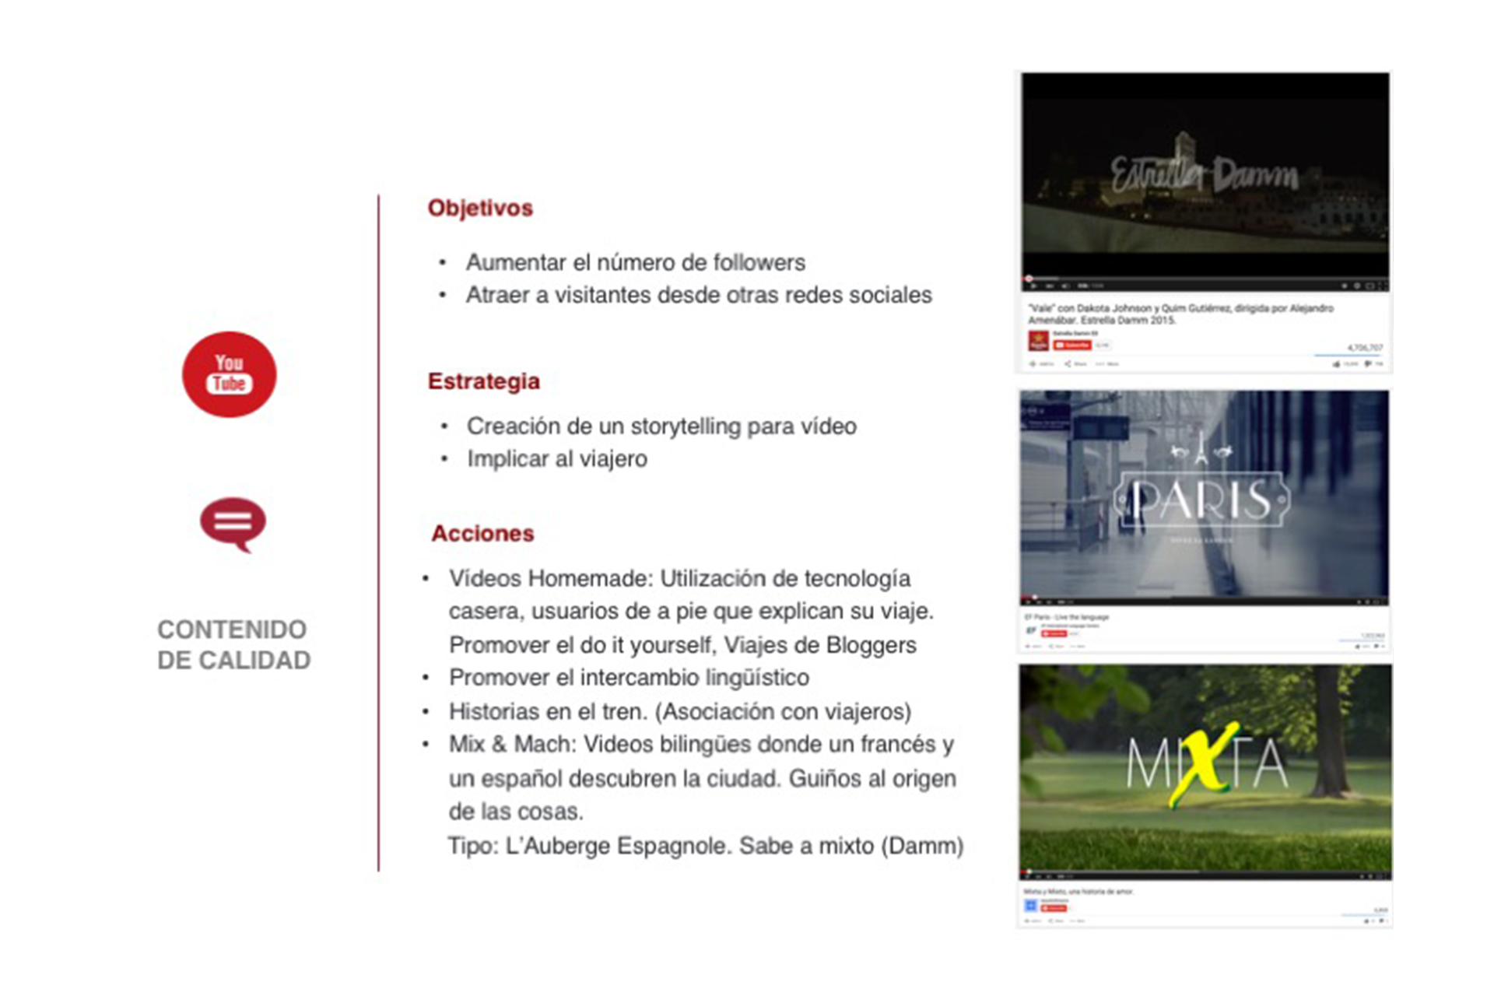
Task: Click the Mixta channel avatar icon
Action: [1030, 905]
